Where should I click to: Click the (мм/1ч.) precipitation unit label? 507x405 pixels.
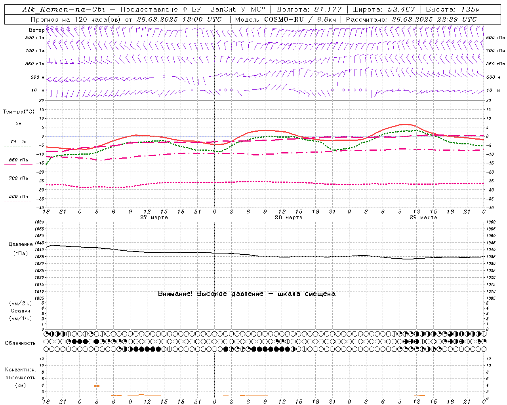[20, 318]
